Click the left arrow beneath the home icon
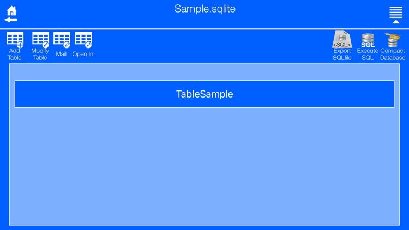Screen dimensions: 409x230 point(11,20)
